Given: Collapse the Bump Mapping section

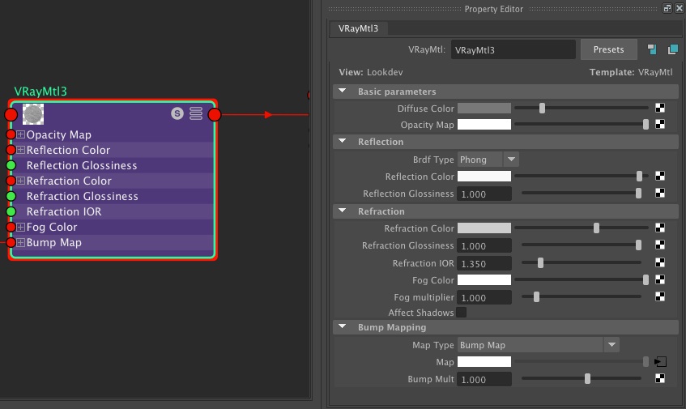Looking at the screenshot, I should coord(343,326).
